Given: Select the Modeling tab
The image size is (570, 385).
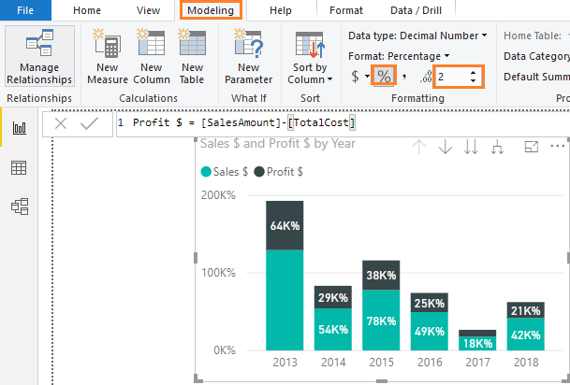Looking at the screenshot, I should coord(211,10).
